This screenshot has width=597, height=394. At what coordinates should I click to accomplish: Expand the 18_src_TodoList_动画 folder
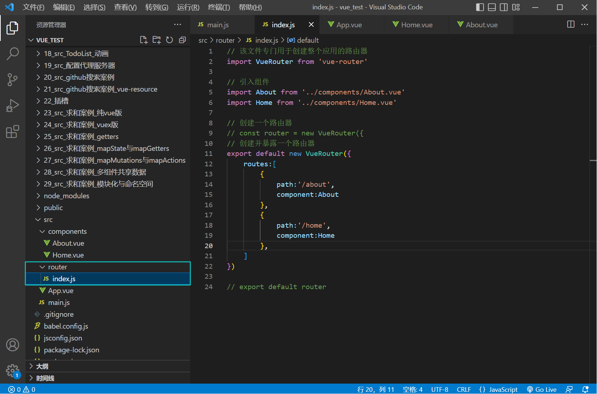108,54
